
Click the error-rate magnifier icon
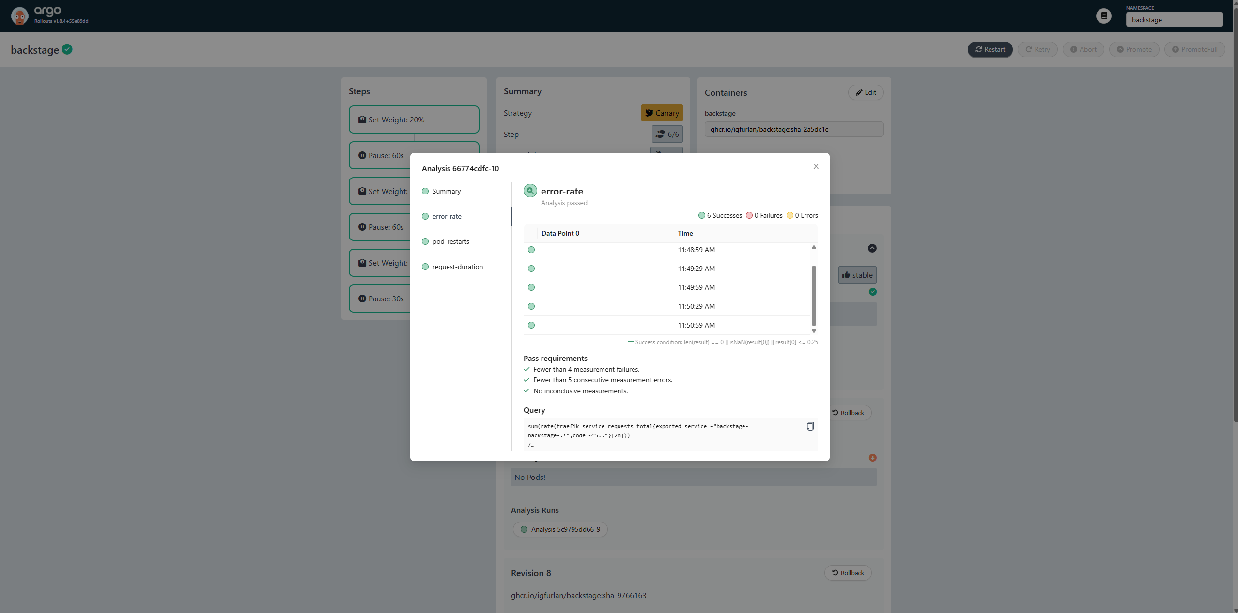pos(530,190)
